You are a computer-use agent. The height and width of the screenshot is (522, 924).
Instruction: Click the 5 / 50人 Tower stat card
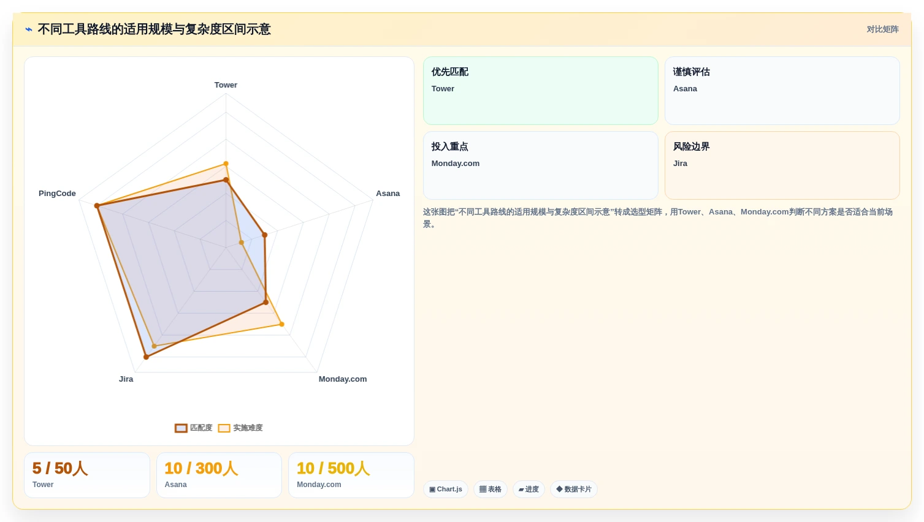[87, 475]
